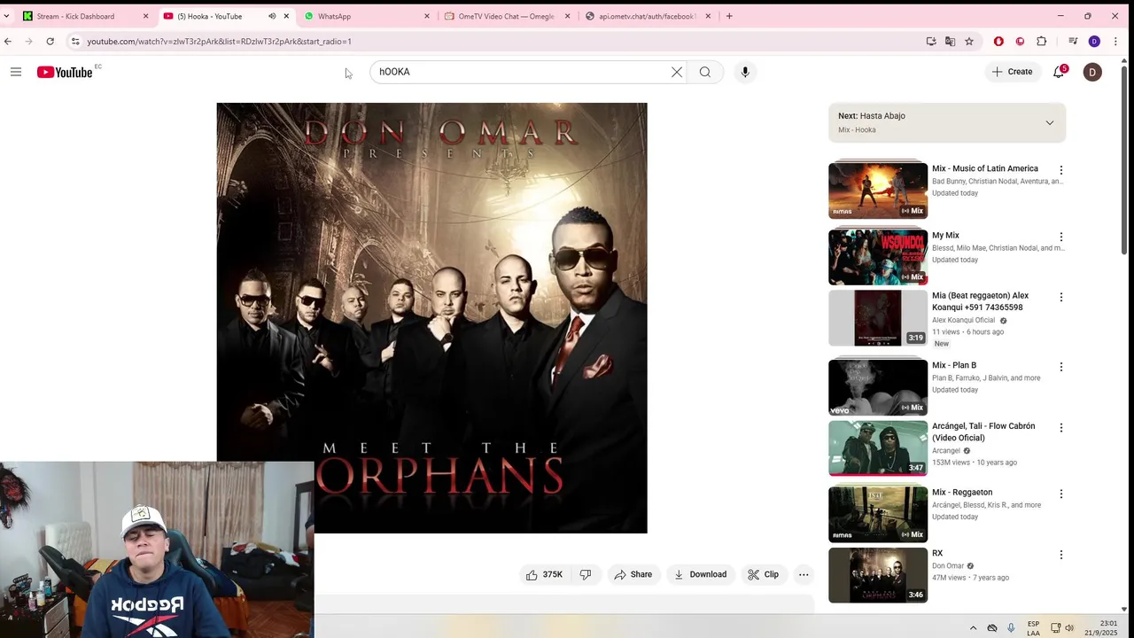Image resolution: width=1134 pixels, height=638 pixels.
Task: Create a Clip of the video
Action: coord(763,574)
